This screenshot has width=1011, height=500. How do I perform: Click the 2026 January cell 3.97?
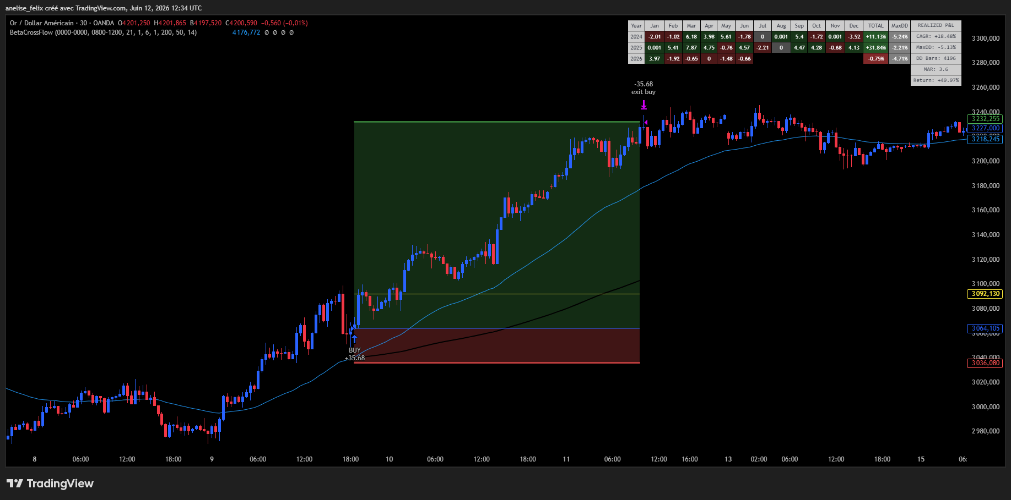click(655, 59)
